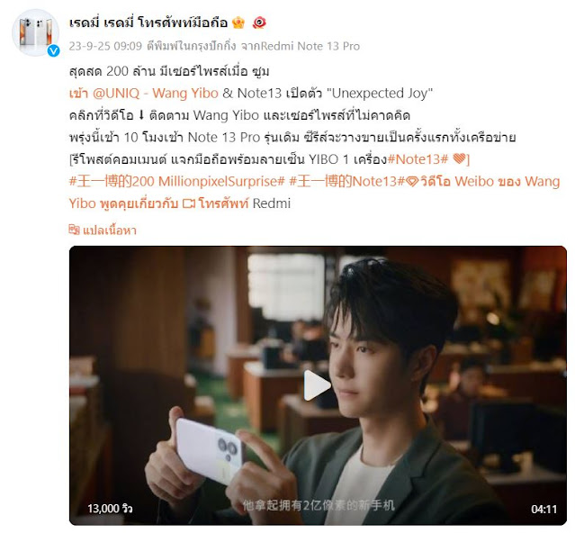
Task: Click the red membership badge icon
Action: coord(259,23)
